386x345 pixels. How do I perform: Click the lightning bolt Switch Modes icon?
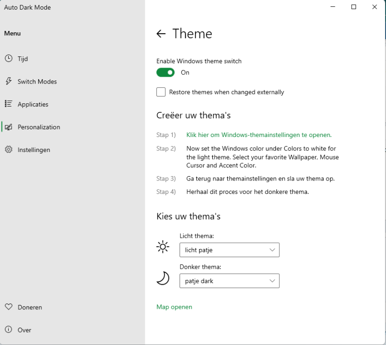[9, 81]
